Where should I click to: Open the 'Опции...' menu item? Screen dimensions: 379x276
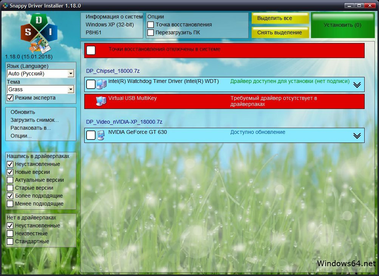click(21, 136)
